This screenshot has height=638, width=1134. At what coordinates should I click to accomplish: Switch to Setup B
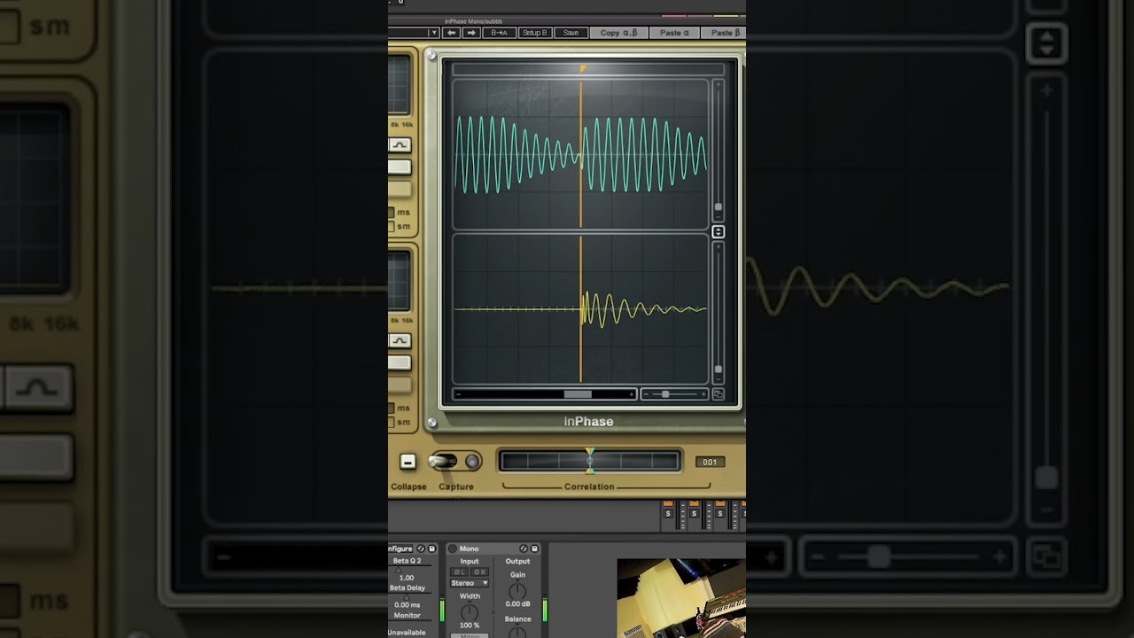[534, 33]
